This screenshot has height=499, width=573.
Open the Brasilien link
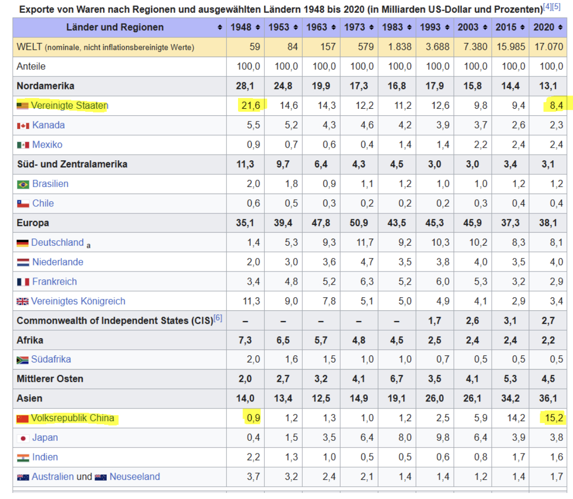51,184
